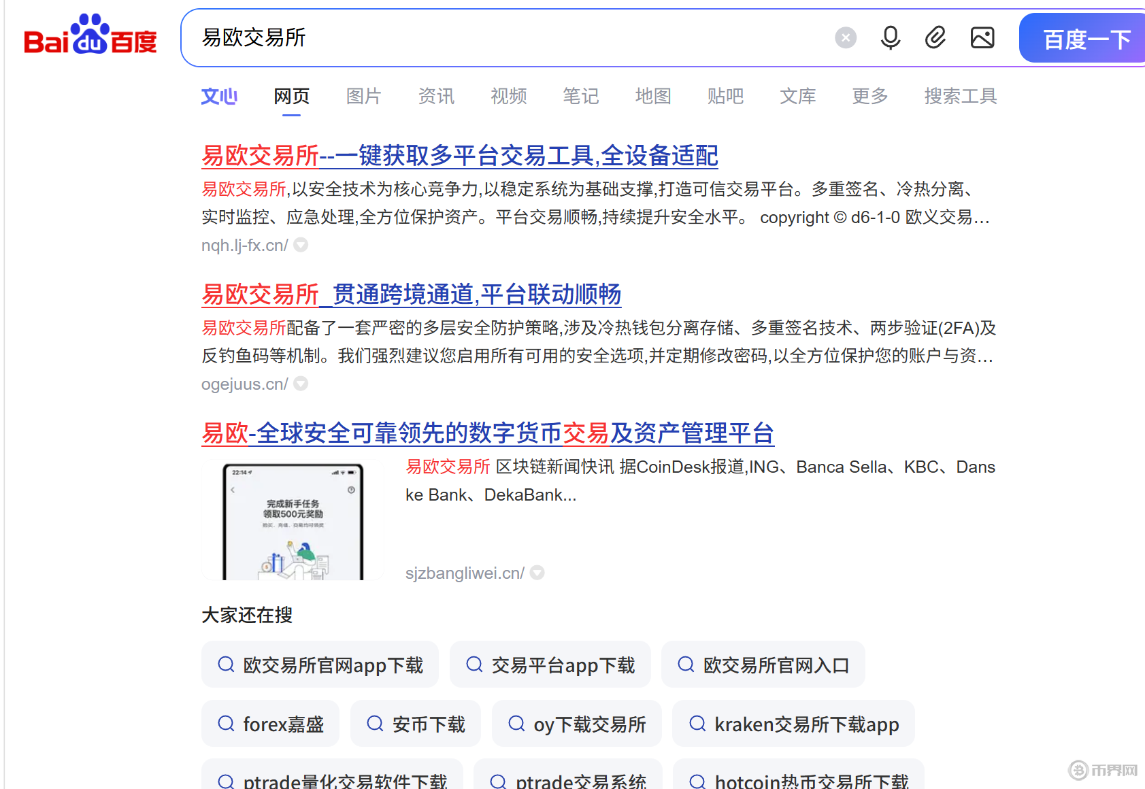Screen dimensions: 1145x789
Task: Expand dropdown arrow beside nqh.lj-fx.cn/
Action: coord(301,245)
